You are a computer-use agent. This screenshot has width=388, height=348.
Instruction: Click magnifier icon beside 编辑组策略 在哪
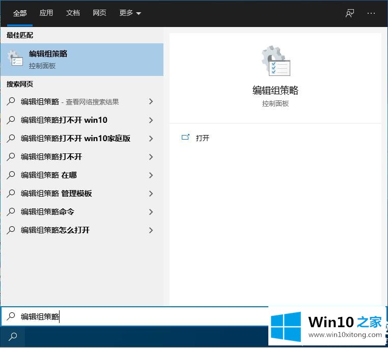[11, 175]
